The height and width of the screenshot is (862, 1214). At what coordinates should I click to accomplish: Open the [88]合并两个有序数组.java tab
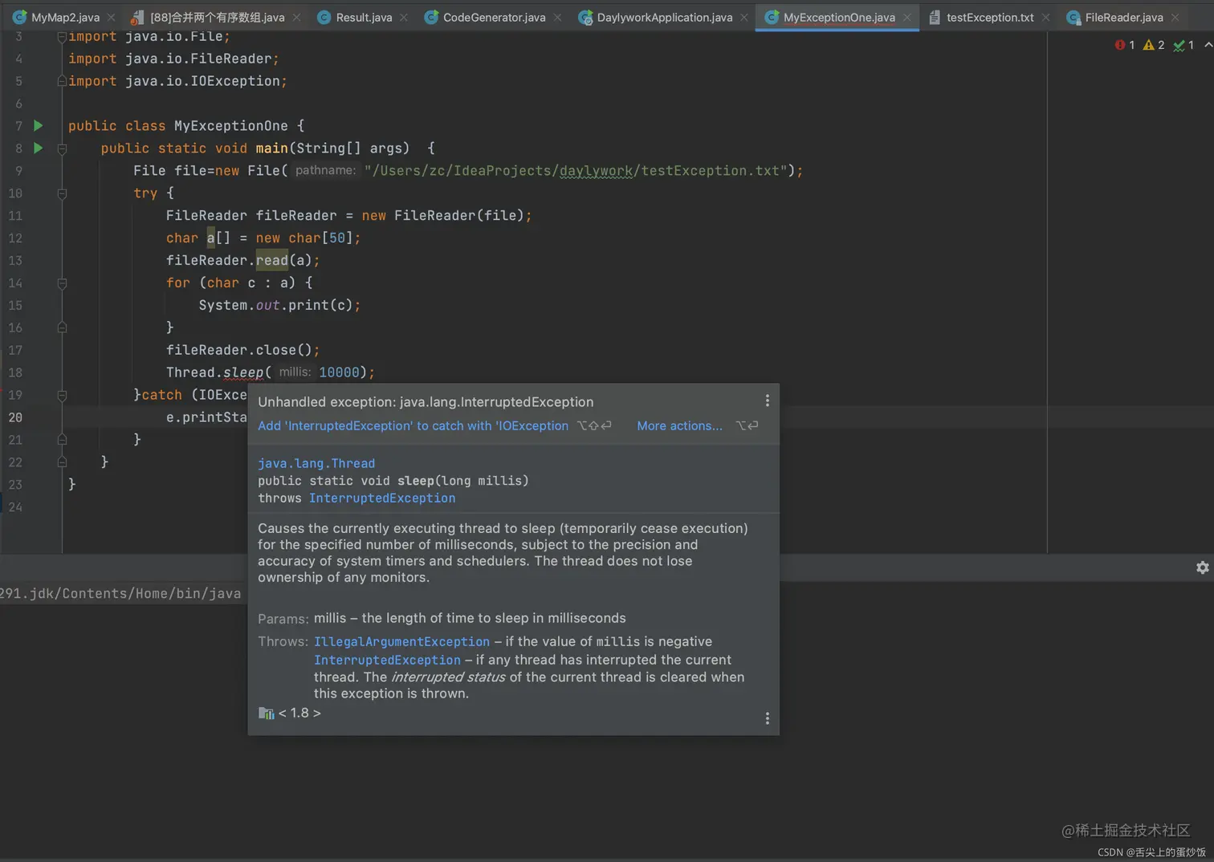click(217, 17)
